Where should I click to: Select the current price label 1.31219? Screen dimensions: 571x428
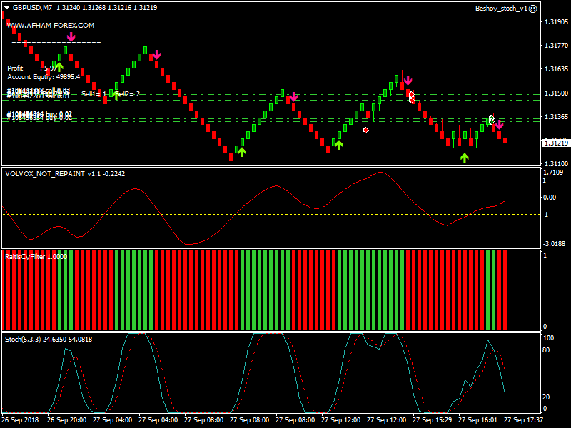click(555, 143)
